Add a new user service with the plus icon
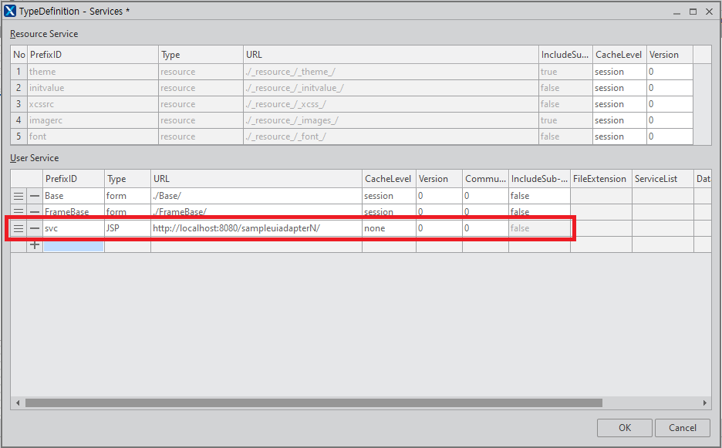This screenshot has width=722, height=448. tap(35, 245)
